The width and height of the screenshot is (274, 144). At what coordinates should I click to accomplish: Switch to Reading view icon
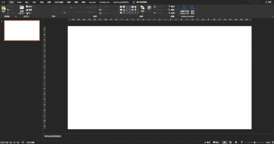[x=236, y=142]
